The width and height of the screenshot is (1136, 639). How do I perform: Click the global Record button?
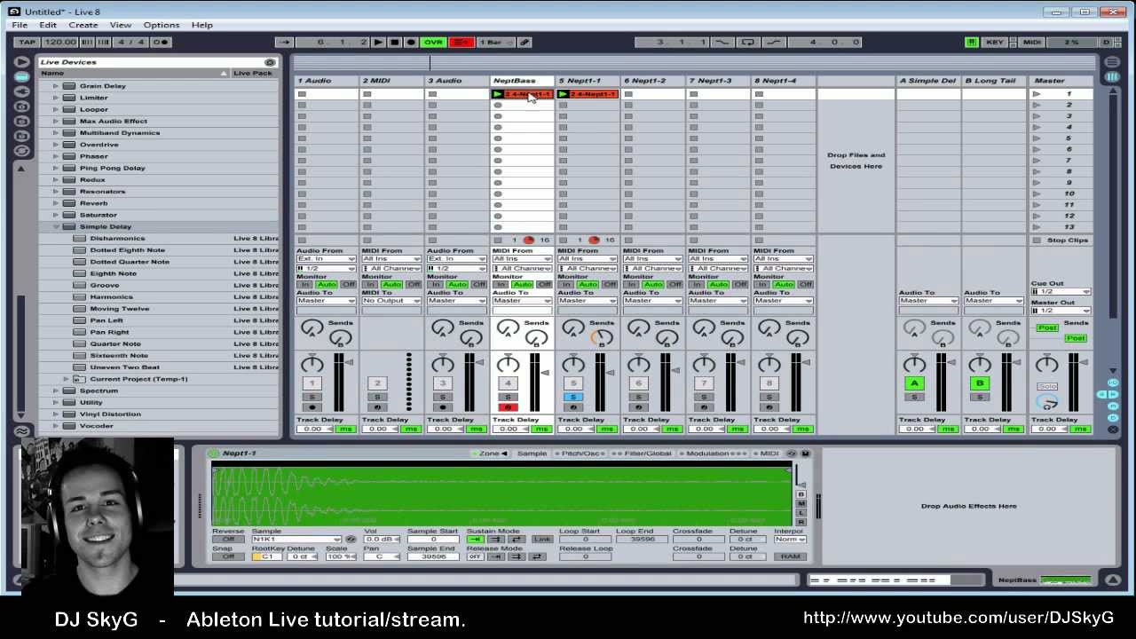pos(410,42)
